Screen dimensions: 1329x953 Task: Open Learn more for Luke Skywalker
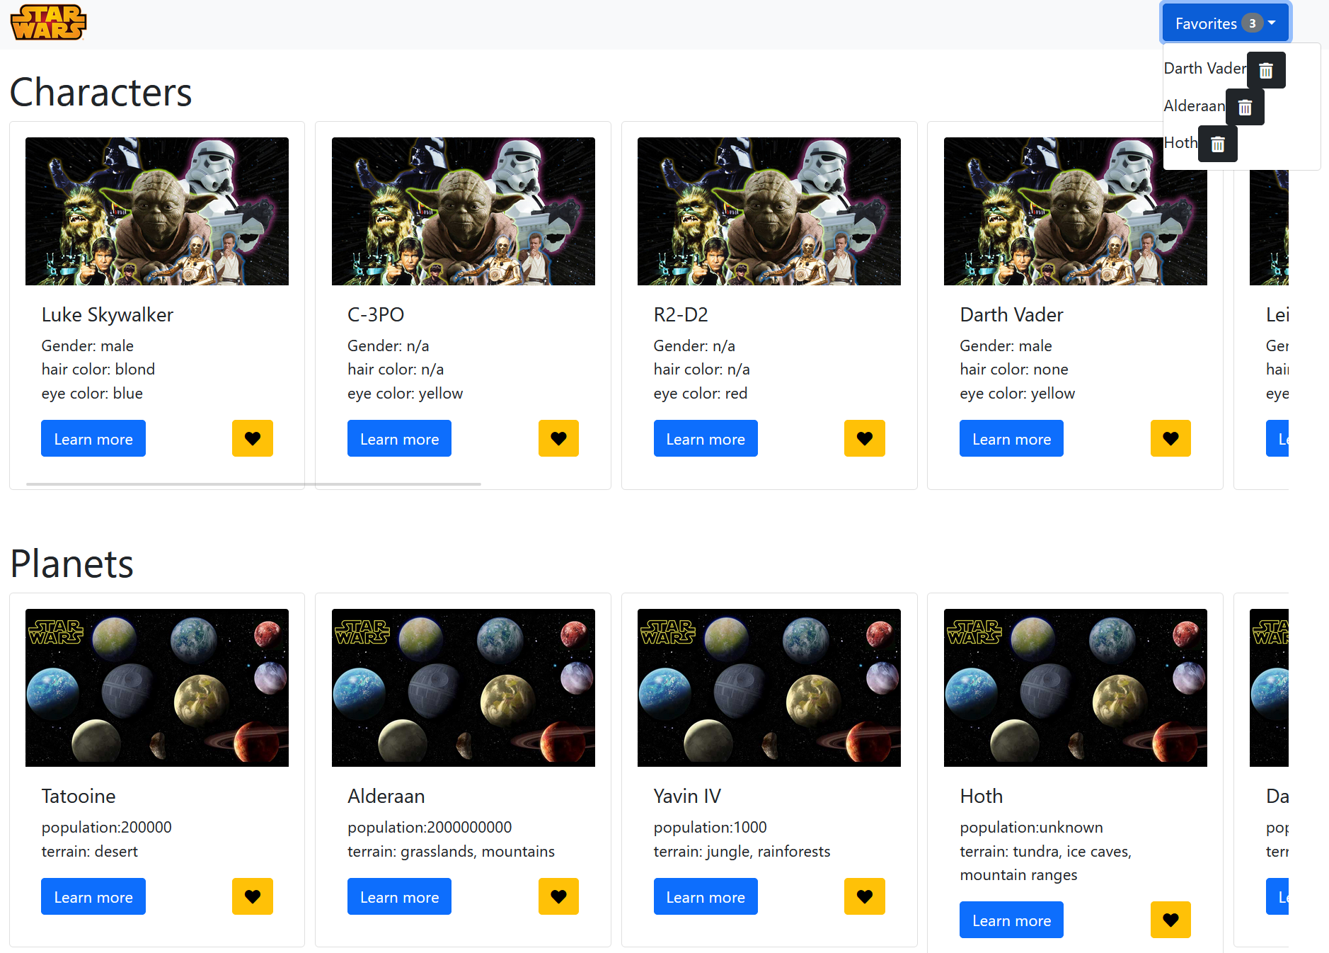coord(93,438)
